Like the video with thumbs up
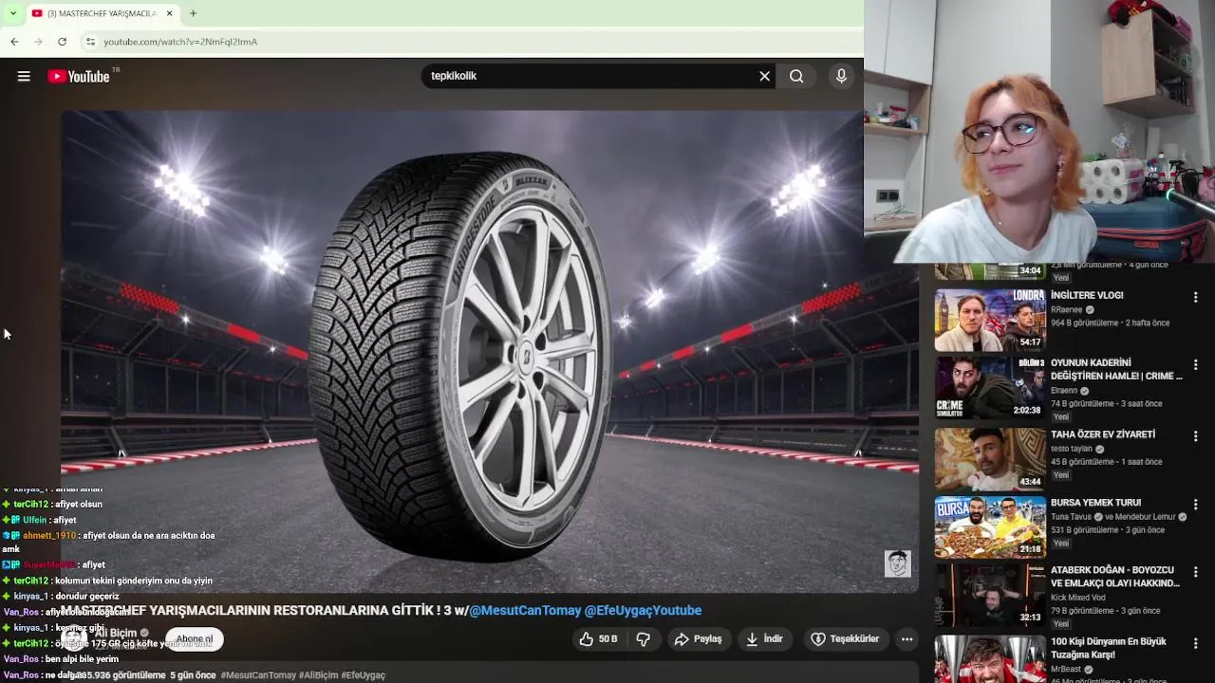Image resolution: width=1215 pixels, height=683 pixels. point(598,639)
